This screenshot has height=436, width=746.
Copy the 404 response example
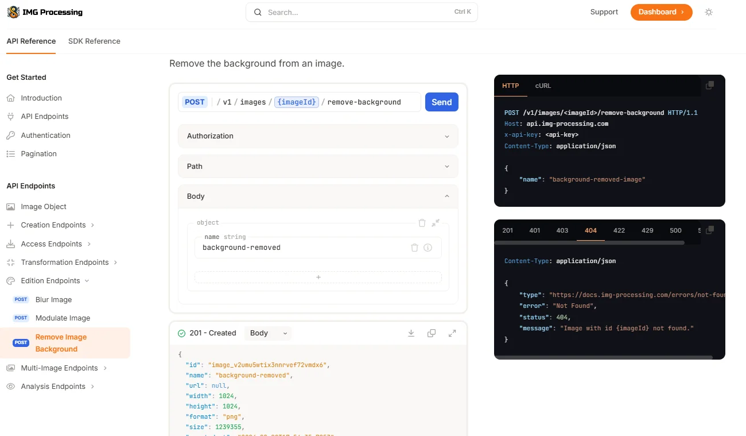[710, 230]
